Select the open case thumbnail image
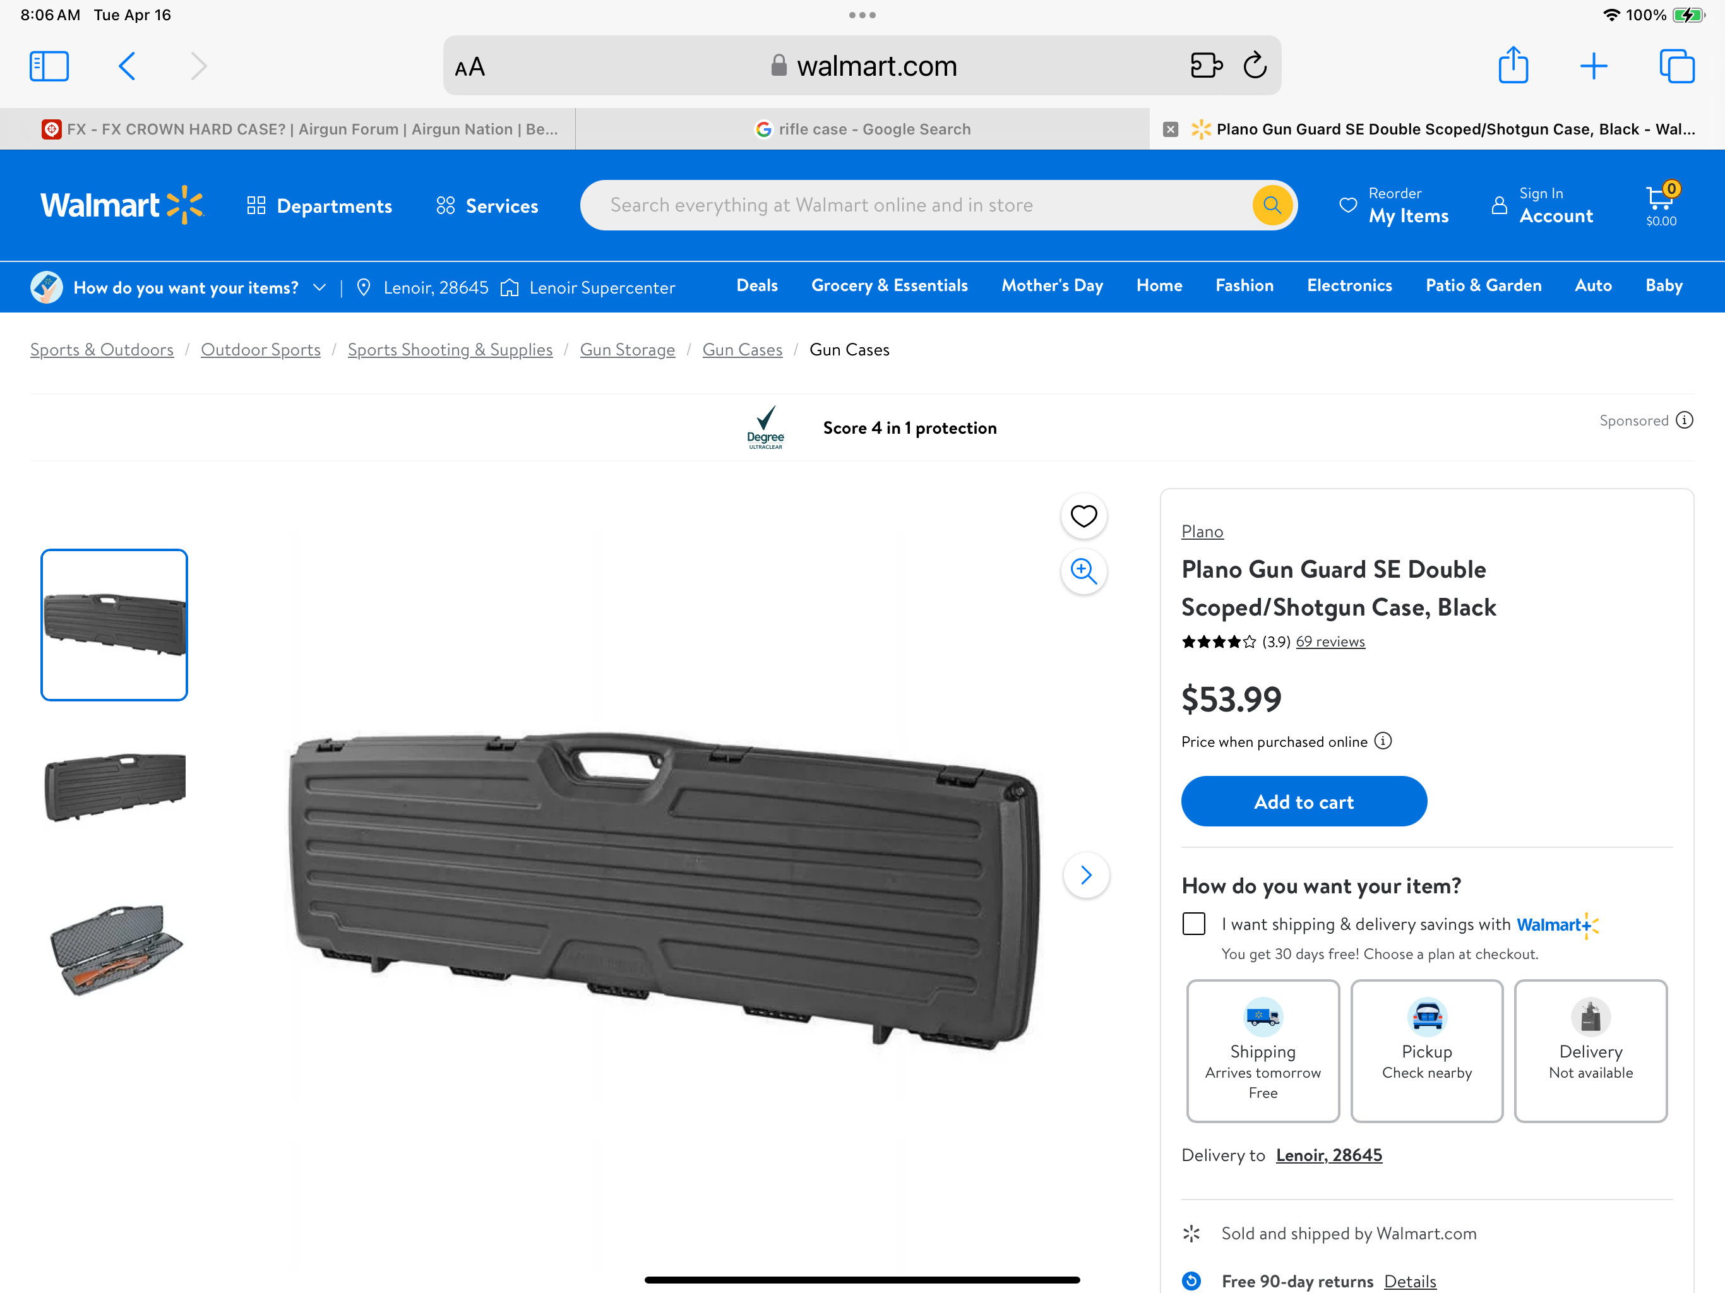This screenshot has height=1293, width=1725. 115,948
